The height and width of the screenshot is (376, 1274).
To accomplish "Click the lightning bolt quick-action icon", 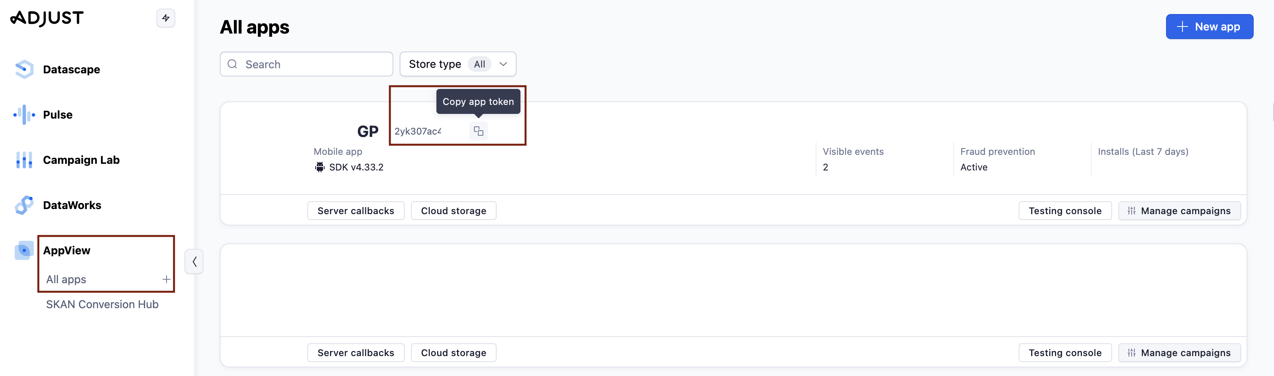I will [x=166, y=18].
